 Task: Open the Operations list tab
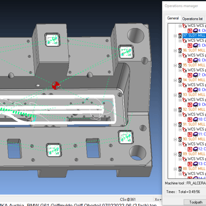(x=192, y=19)
